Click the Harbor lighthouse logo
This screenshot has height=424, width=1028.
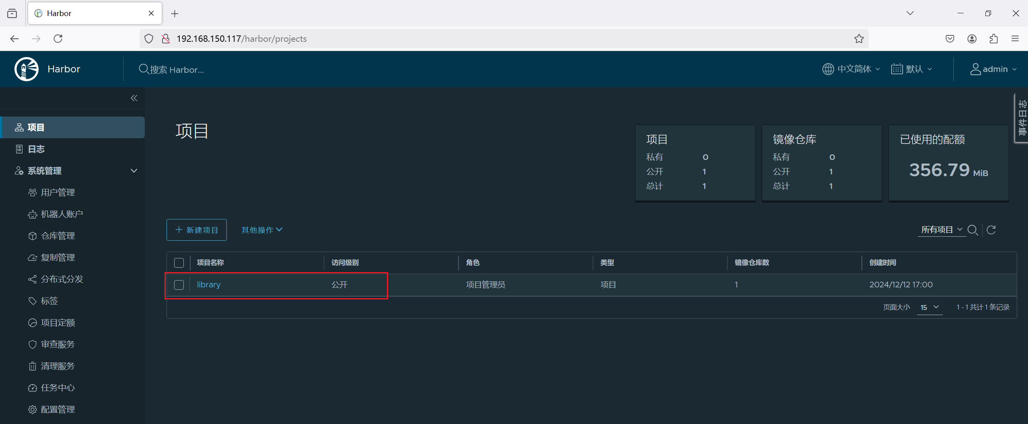click(x=27, y=69)
